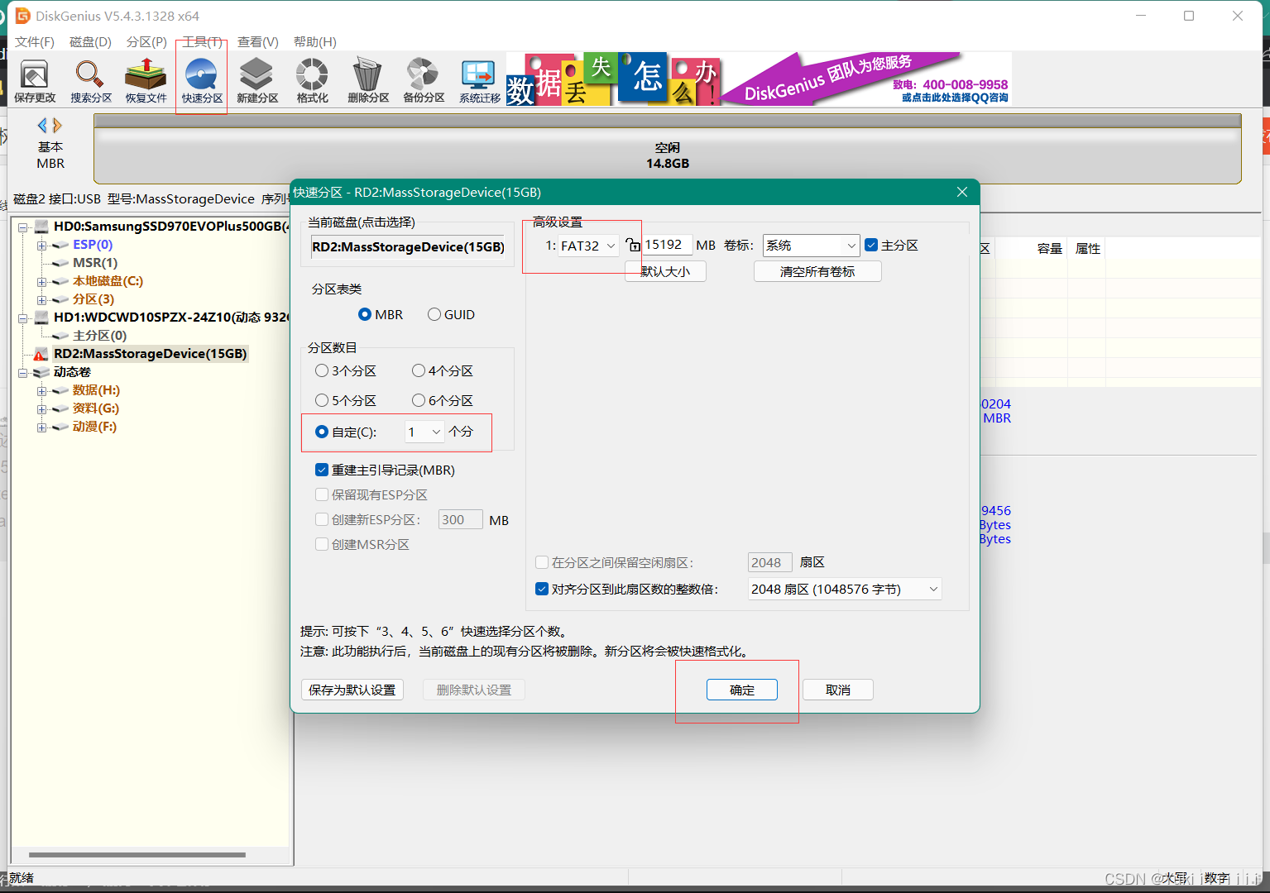Confirm with the 确定 button
1270x893 pixels.
pos(742,690)
